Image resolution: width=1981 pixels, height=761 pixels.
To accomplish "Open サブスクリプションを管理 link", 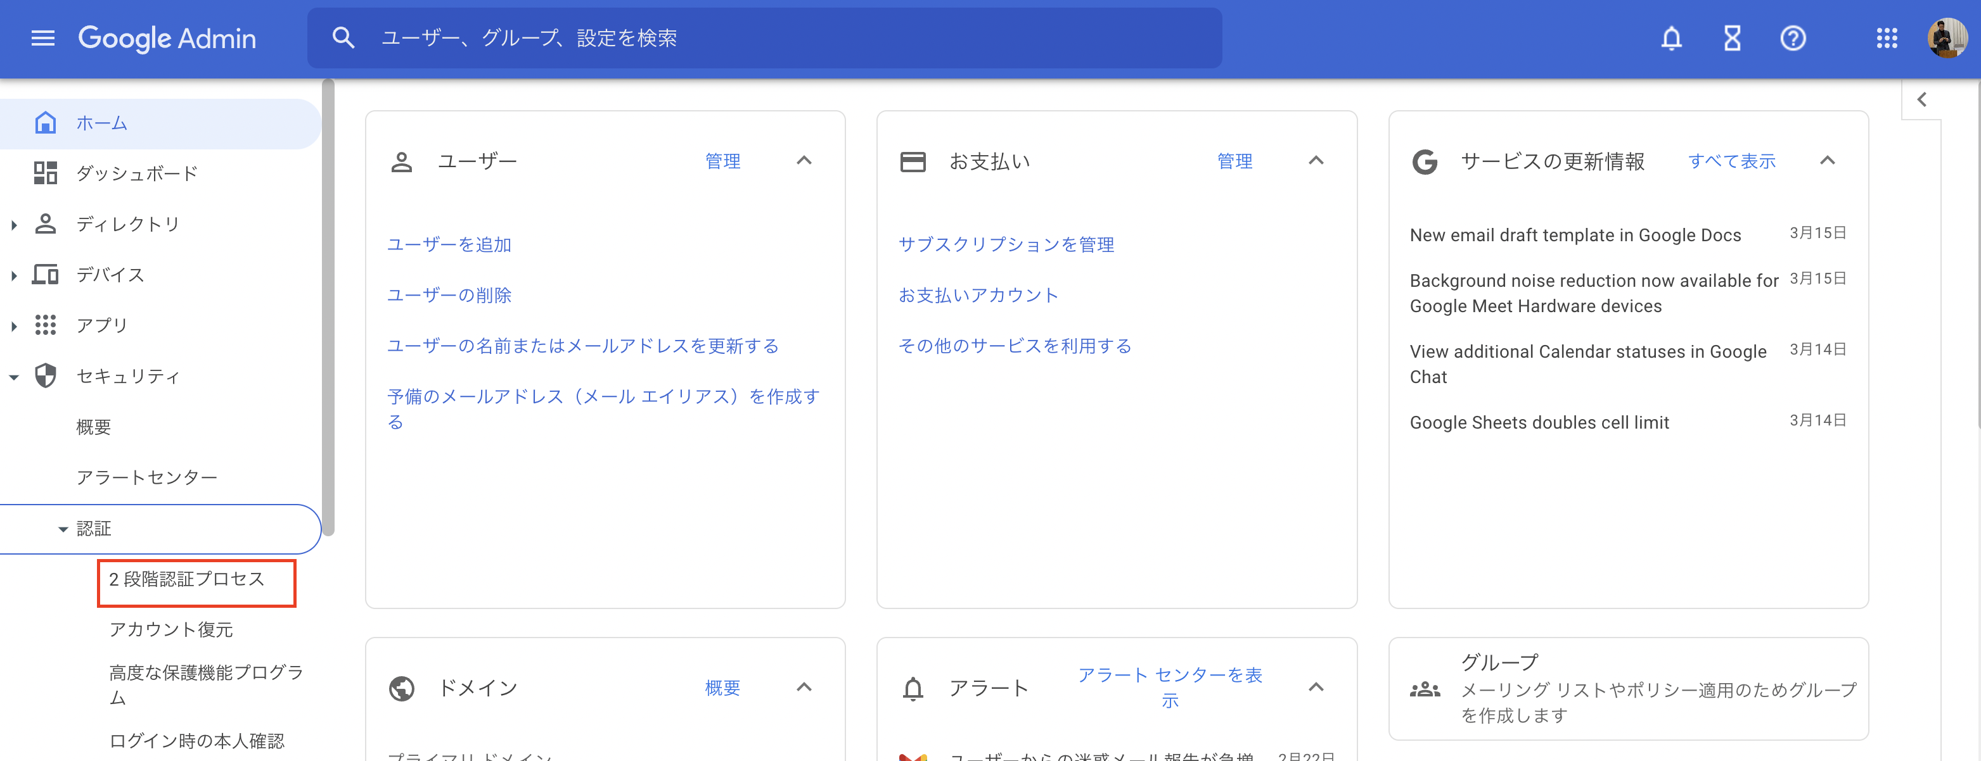I will point(1006,244).
